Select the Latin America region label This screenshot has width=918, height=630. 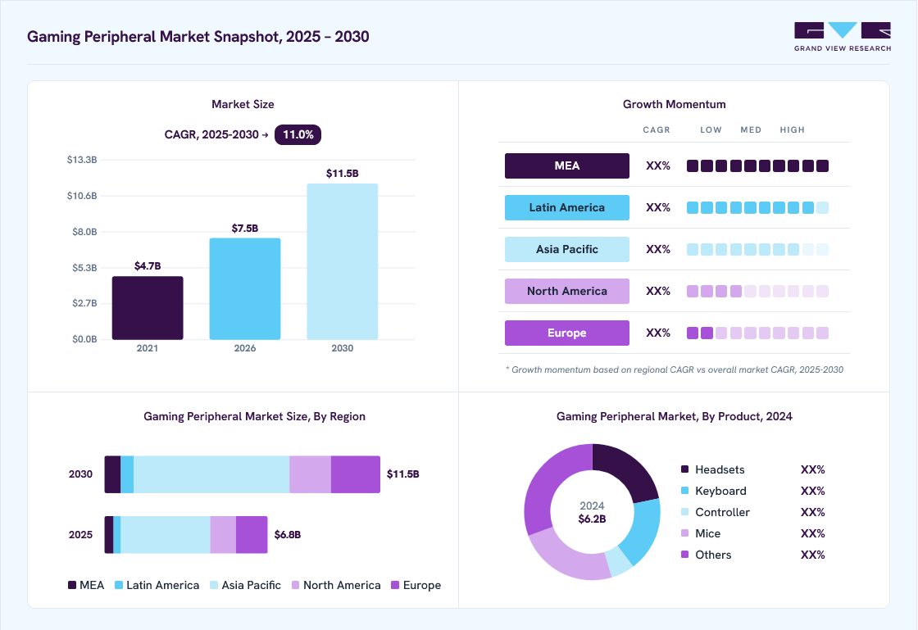pos(566,207)
